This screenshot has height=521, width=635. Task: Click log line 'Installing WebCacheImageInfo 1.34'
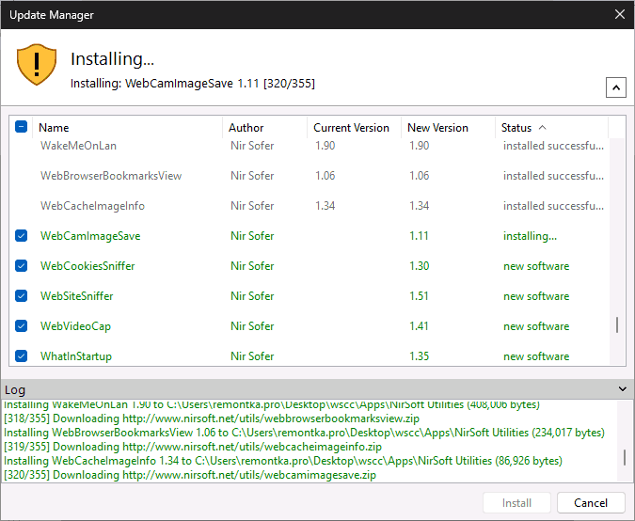pyautogui.click(x=283, y=461)
